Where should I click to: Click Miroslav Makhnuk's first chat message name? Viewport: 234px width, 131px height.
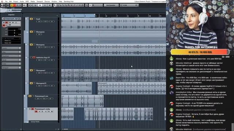(184, 63)
